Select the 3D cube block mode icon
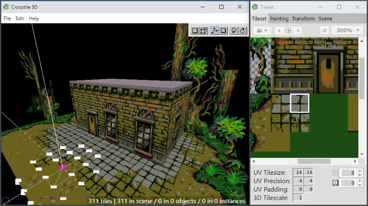 click(x=204, y=30)
